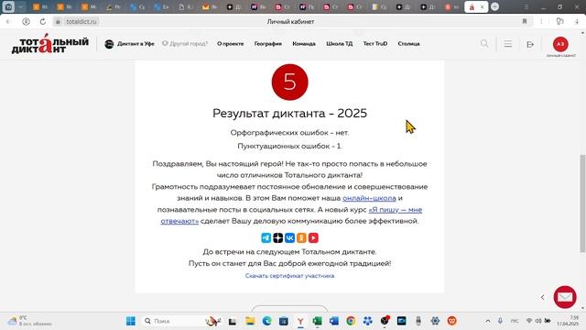Open the Тест TruD menu item

(x=375, y=44)
